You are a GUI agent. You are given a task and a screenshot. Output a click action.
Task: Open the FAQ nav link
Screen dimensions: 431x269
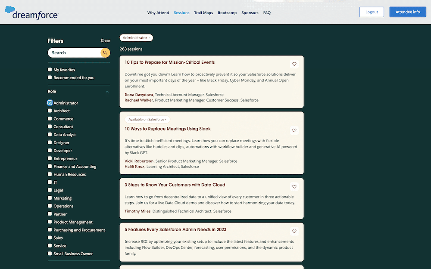click(267, 12)
